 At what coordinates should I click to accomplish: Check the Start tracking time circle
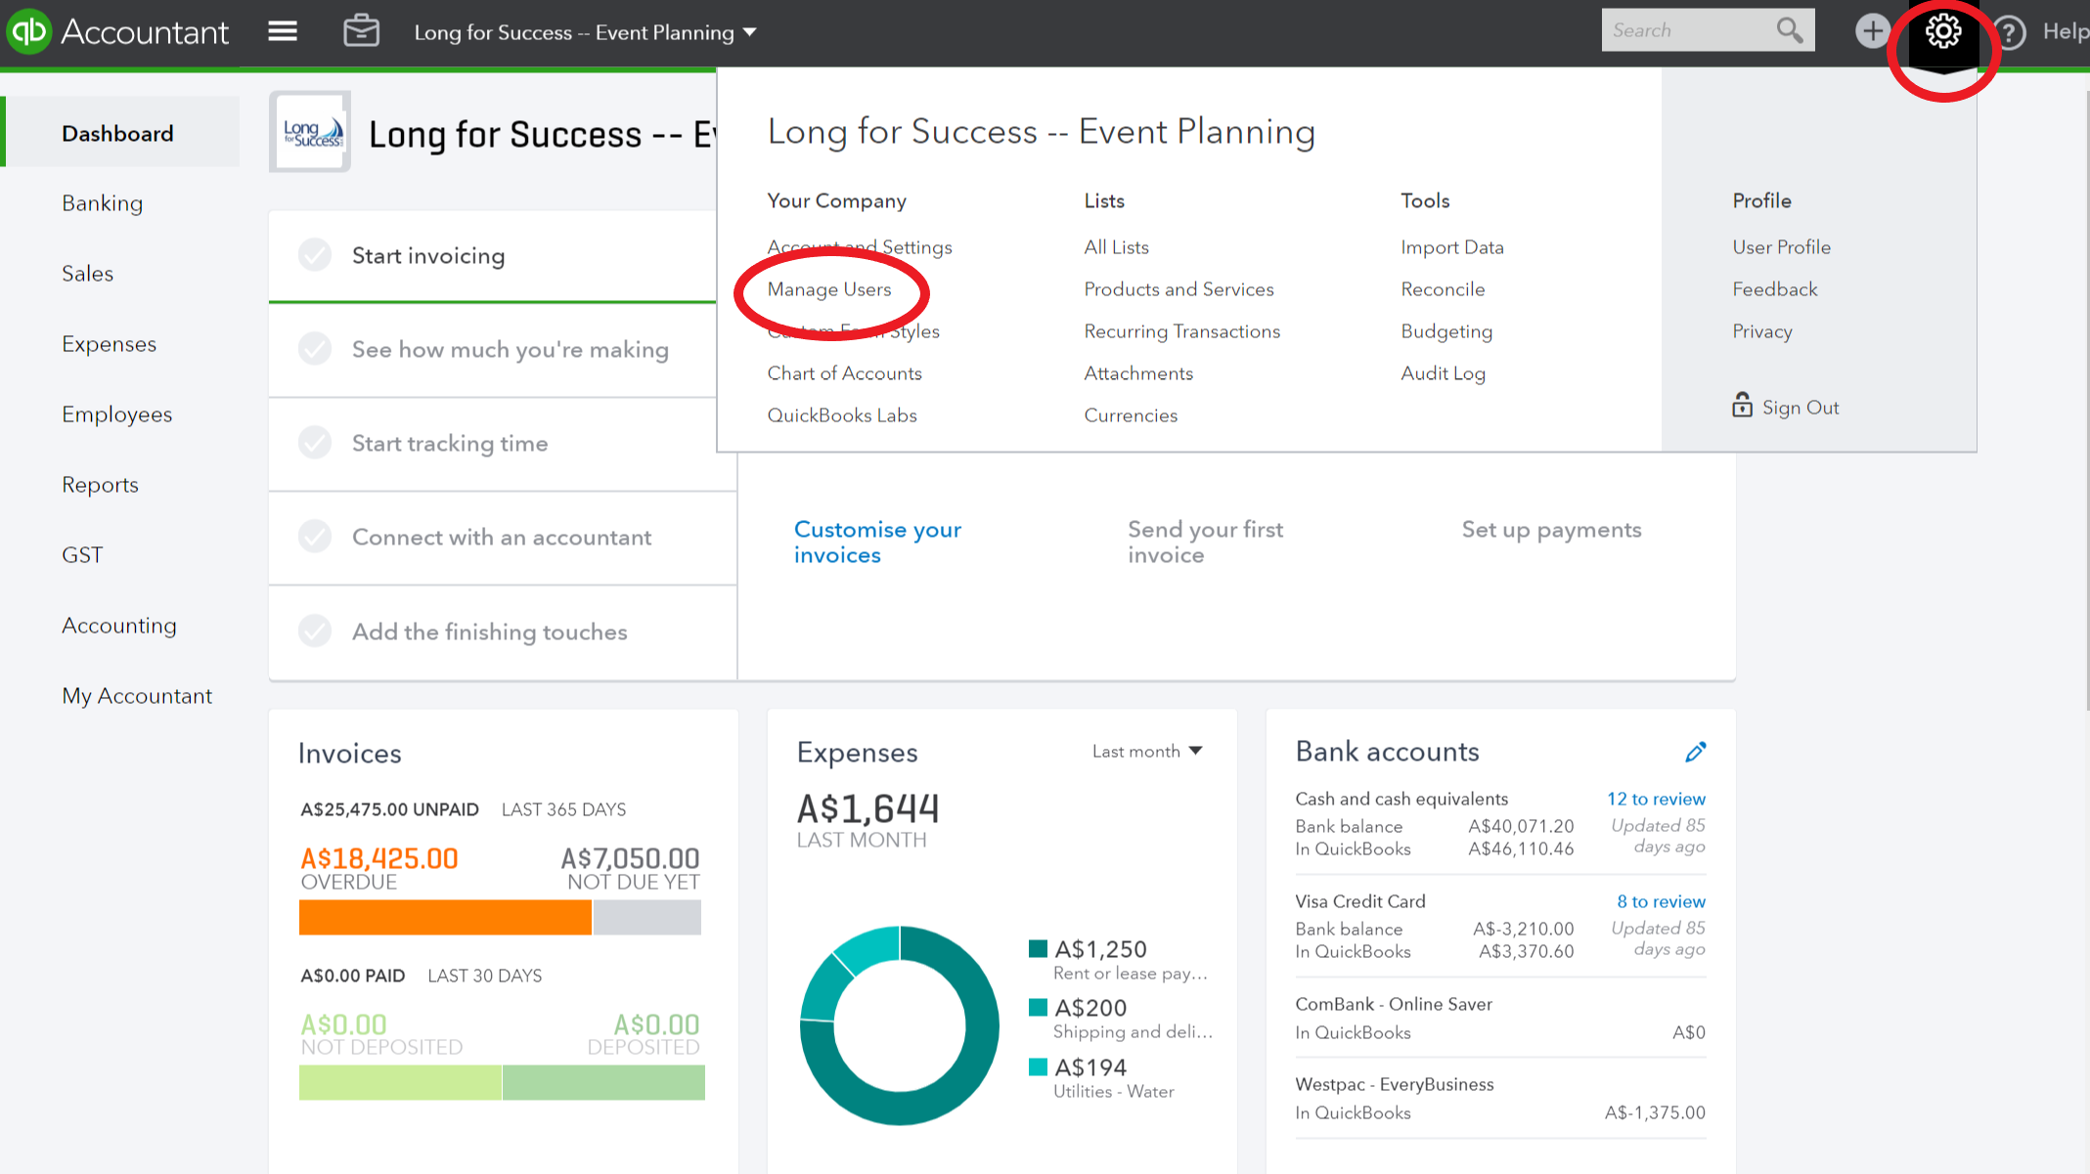[x=315, y=443]
